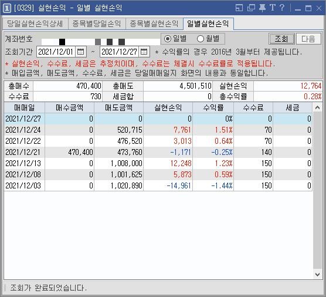This screenshot has width=326, height=297.
Task: Click the window number 1 icon in title bar
Action: tap(7, 8)
